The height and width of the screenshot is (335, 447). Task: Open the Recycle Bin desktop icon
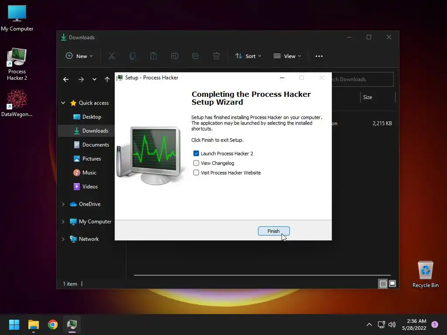click(x=425, y=275)
